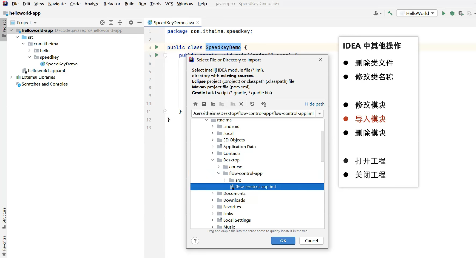Click the Select Opened File target icon
Image resolution: width=476 pixels, height=258 pixels.
(x=102, y=23)
